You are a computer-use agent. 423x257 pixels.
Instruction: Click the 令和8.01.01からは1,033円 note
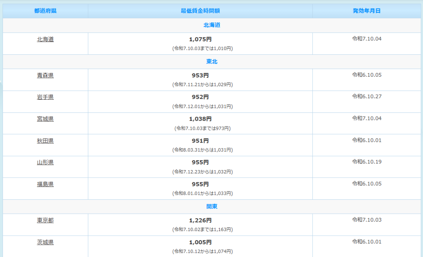(202, 193)
